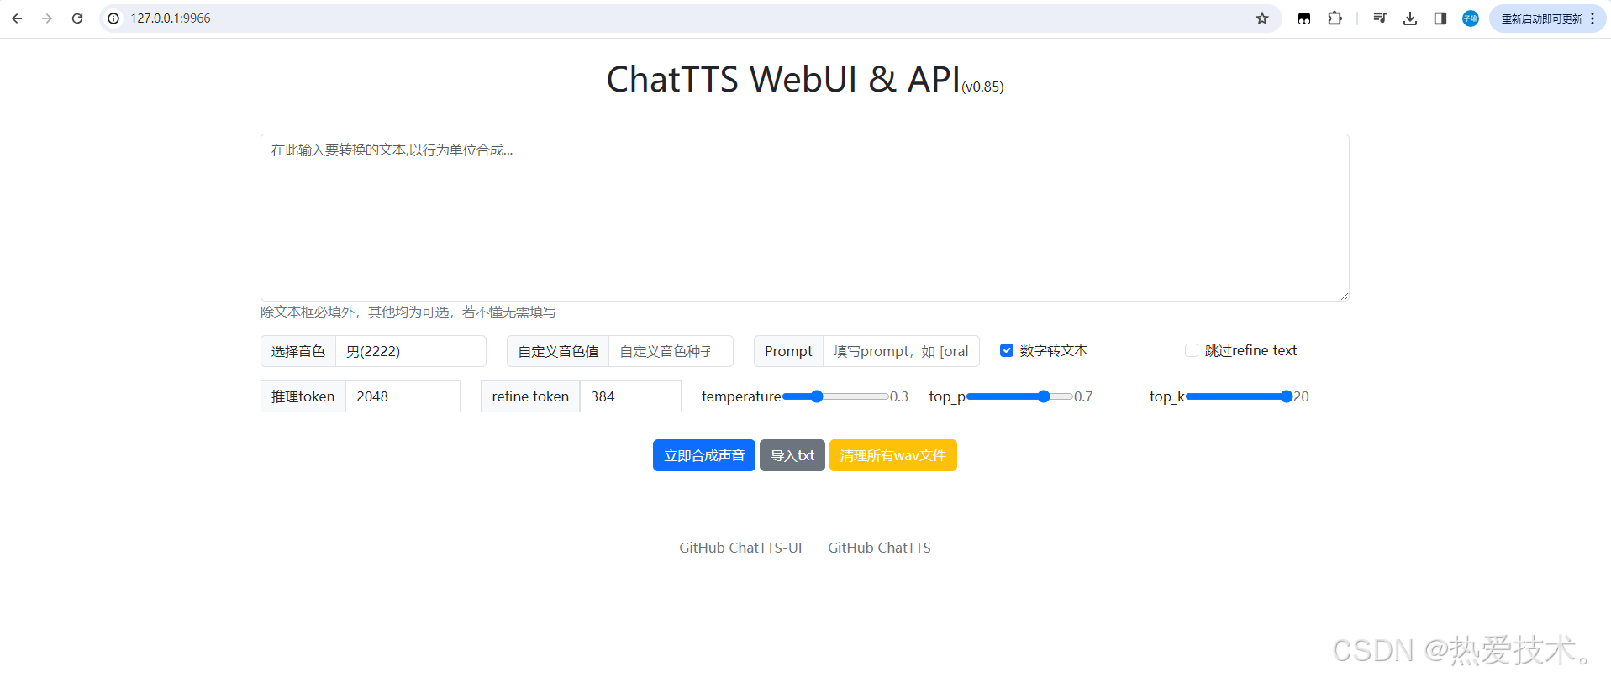1611x677 pixels.
Task: Adjust the top_p slider
Action: (1019, 396)
